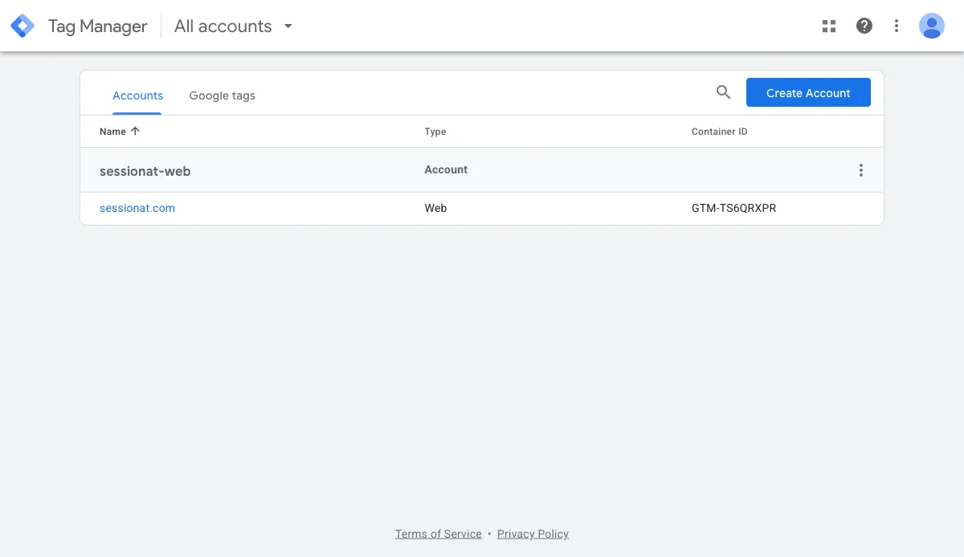Click the Type column header

coord(435,132)
